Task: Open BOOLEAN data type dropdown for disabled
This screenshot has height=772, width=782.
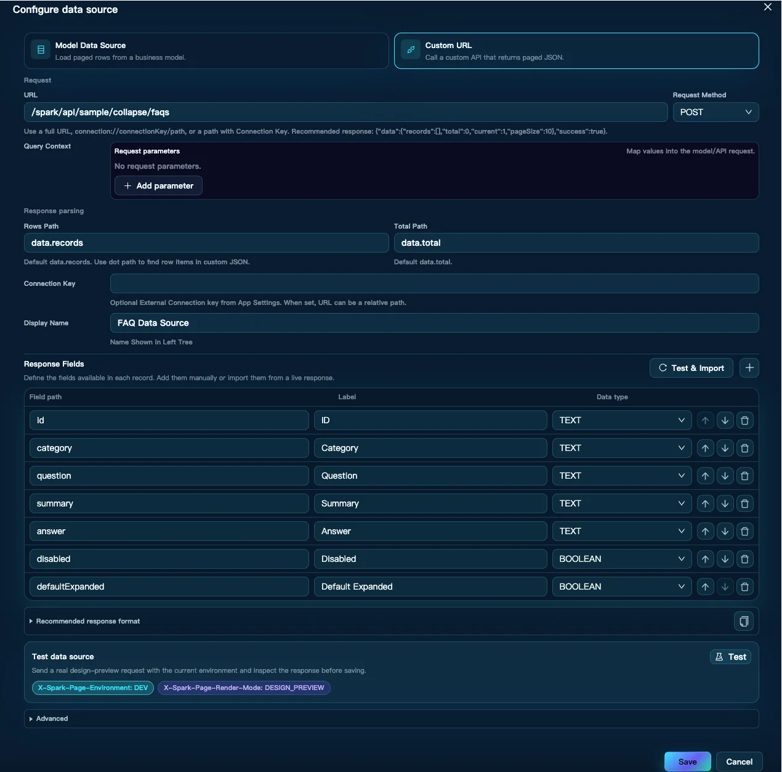Action: (x=622, y=559)
